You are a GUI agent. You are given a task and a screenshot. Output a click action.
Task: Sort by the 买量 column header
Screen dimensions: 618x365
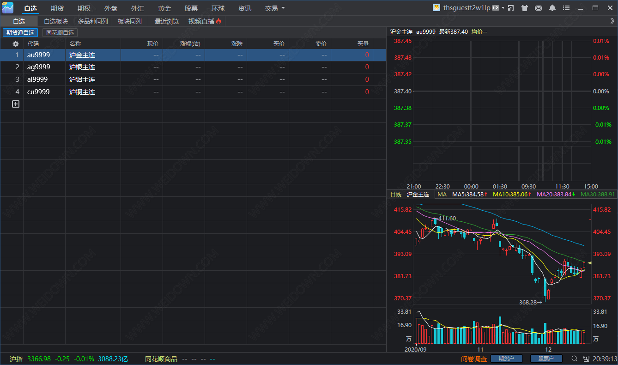(363, 44)
